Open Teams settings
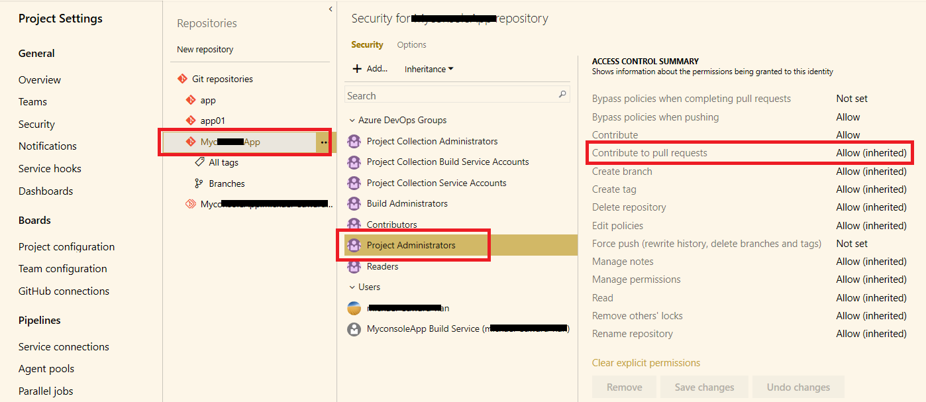 [x=32, y=102]
